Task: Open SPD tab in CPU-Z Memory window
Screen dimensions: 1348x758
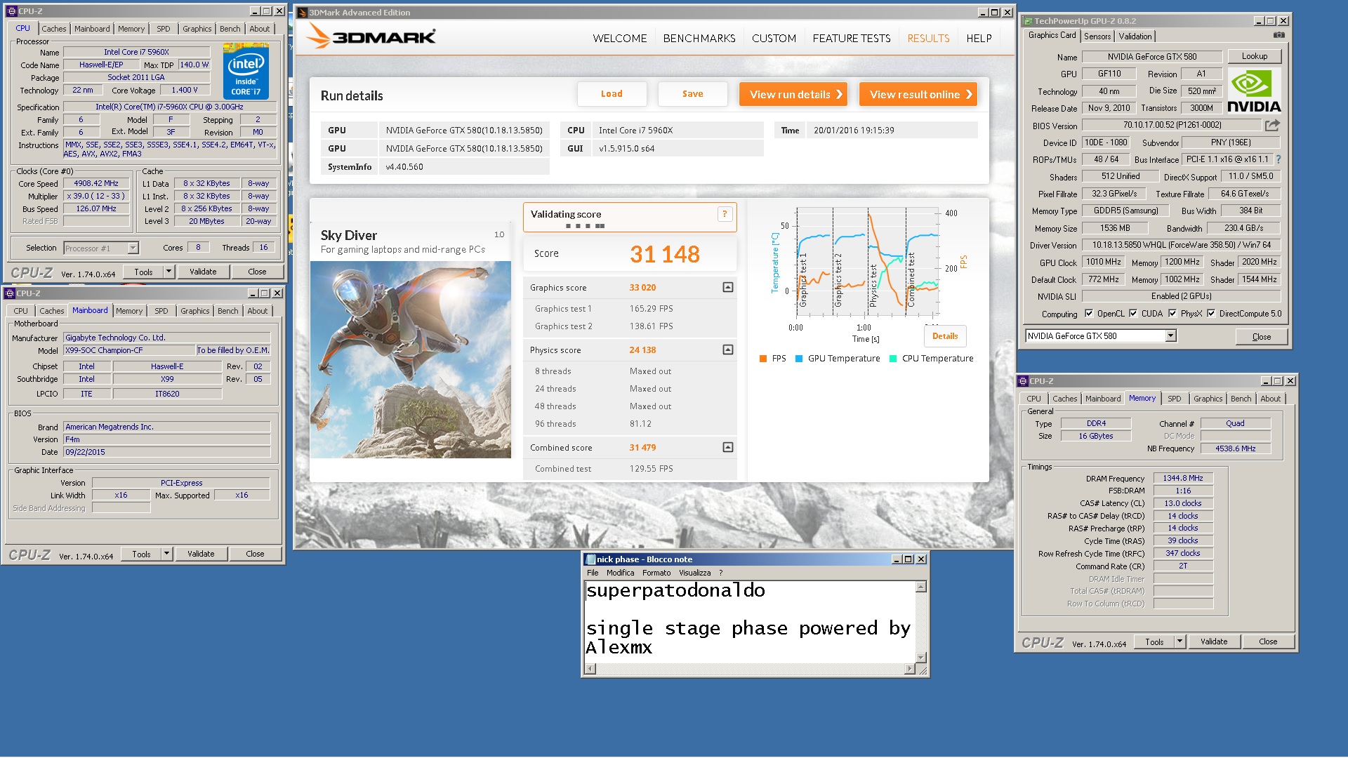Action: [1174, 399]
